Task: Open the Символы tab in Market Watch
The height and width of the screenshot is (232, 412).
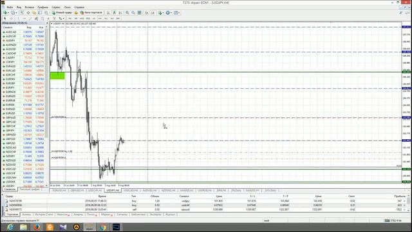Action: [10, 189]
